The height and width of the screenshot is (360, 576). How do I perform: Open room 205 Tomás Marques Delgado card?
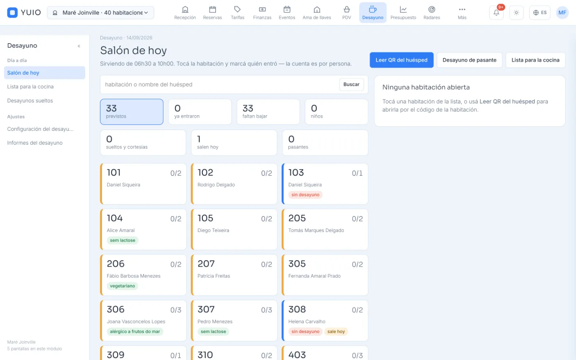pyautogui.click(x=325, y=230)
